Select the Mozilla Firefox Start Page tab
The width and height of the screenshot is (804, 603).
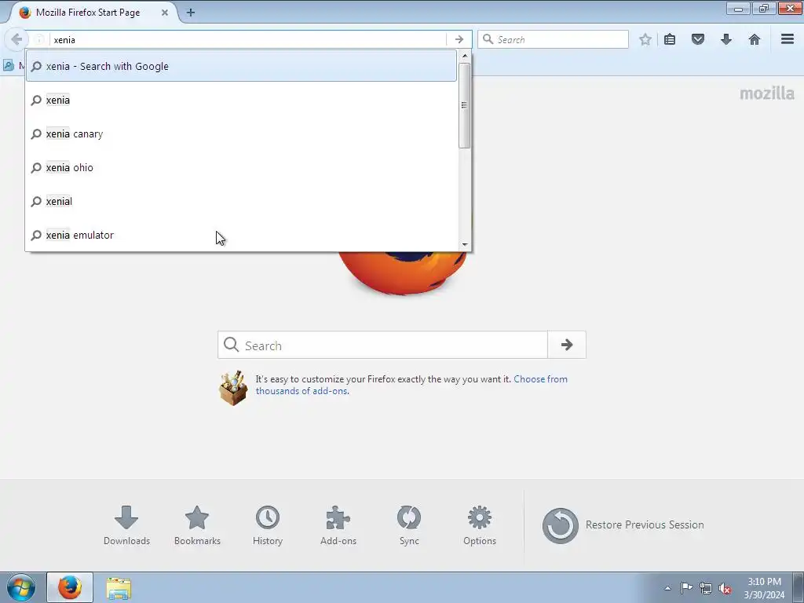point(93,13)
